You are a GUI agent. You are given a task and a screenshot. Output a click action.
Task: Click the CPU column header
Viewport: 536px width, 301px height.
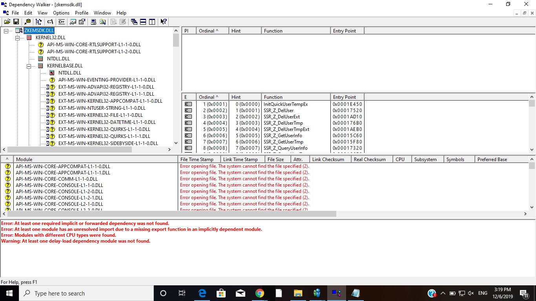coord(402,160)
